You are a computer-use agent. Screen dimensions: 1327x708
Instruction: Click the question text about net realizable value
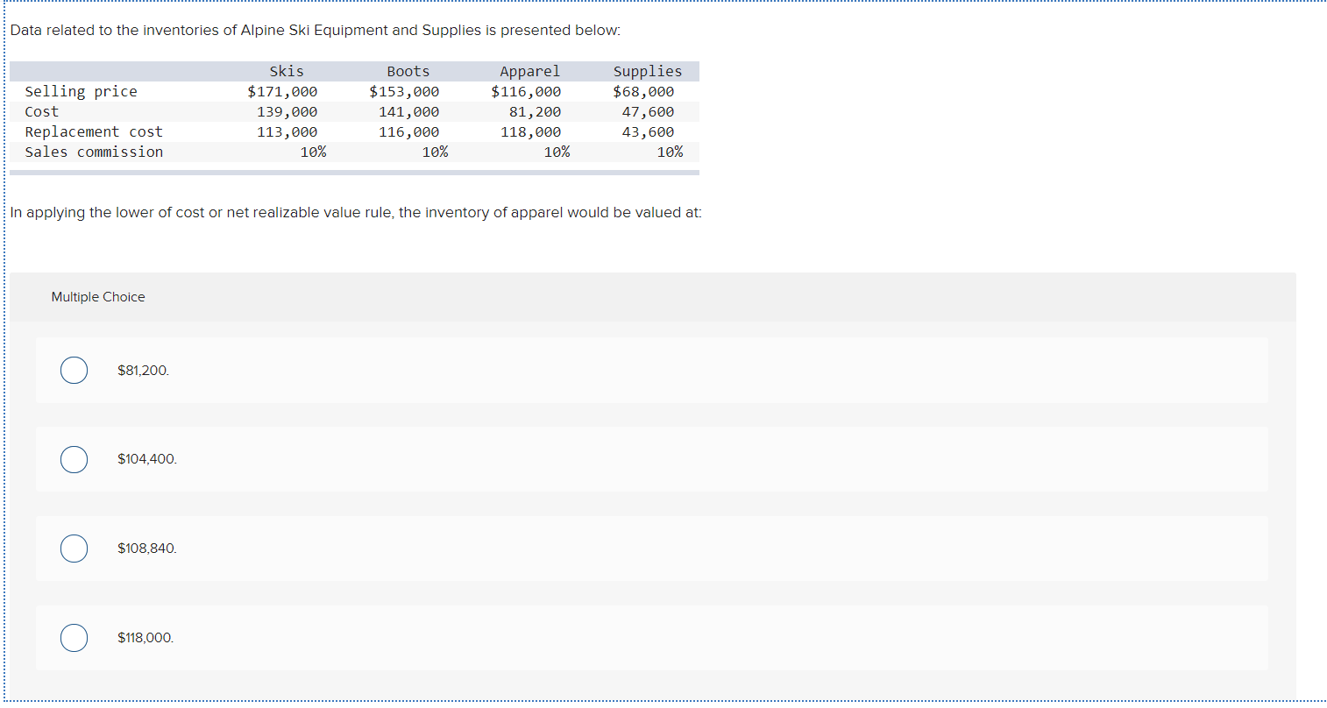point(354,212)
